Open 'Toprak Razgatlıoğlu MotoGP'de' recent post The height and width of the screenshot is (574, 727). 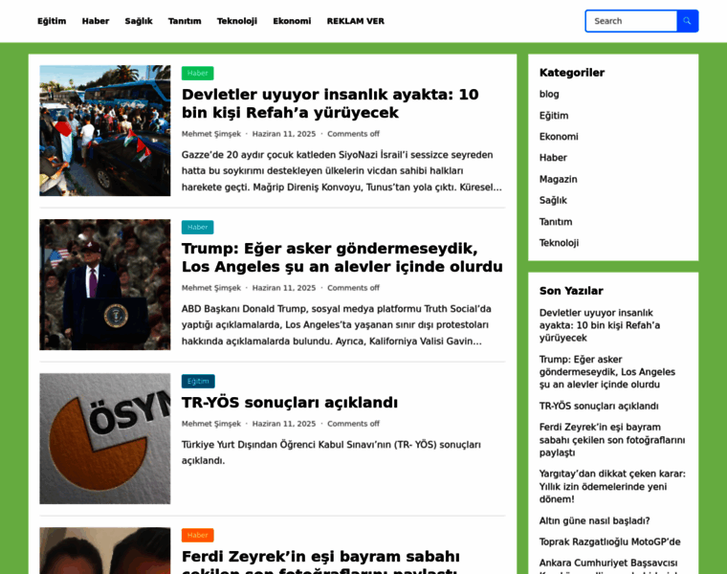coord(609,542)
